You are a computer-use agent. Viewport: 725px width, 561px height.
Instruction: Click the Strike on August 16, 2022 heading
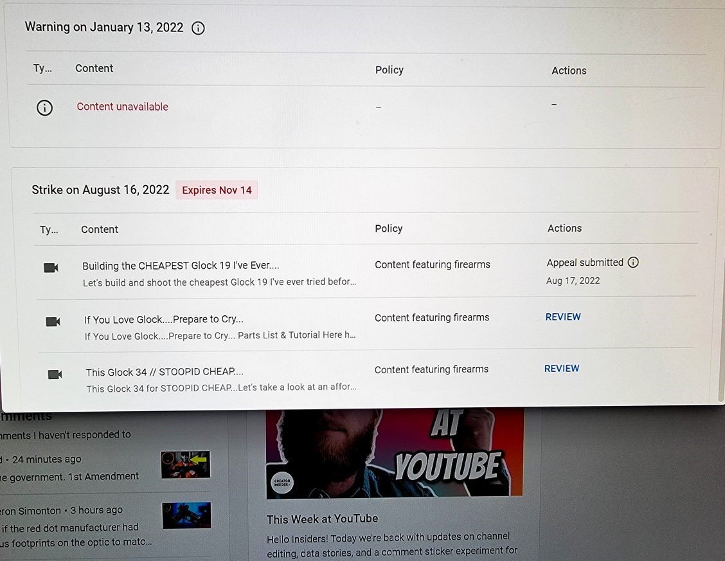(100, 190)
